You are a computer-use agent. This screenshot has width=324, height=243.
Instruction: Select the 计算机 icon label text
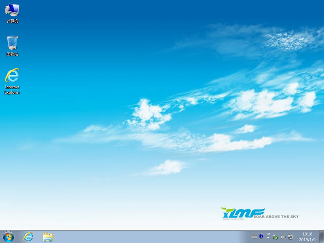(12, 21)
